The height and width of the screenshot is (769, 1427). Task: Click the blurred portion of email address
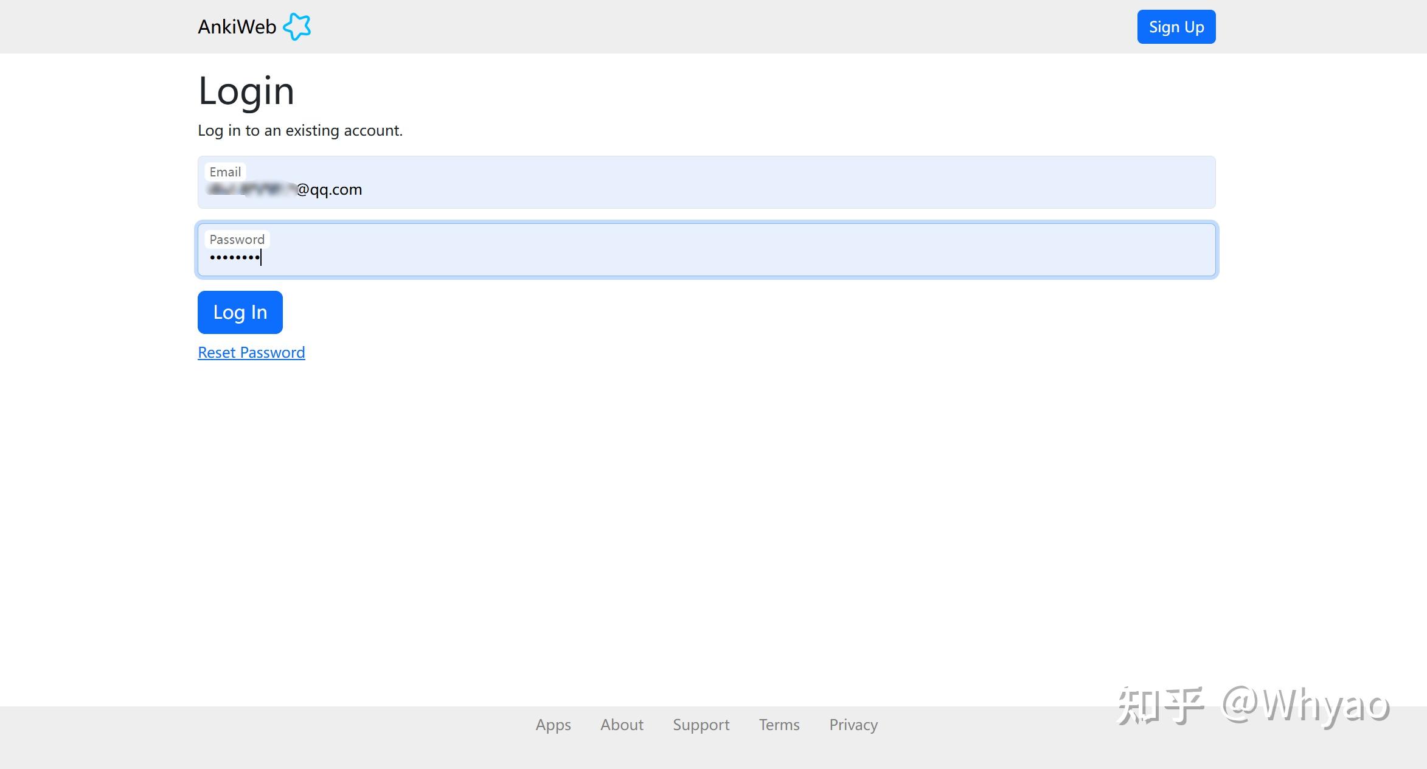click(x=251, y=190)
